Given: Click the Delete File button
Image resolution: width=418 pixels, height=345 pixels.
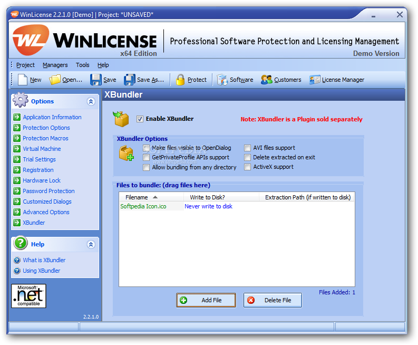Looking at the screenshot, I should click(x=273, y=300).
